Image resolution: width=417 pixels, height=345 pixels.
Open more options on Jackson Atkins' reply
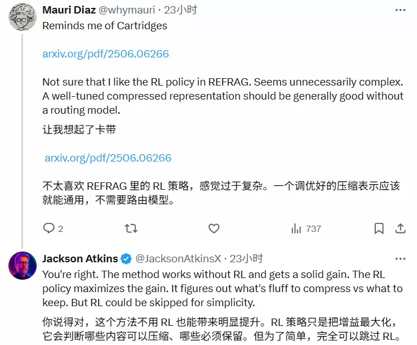[x=400, y=259]
